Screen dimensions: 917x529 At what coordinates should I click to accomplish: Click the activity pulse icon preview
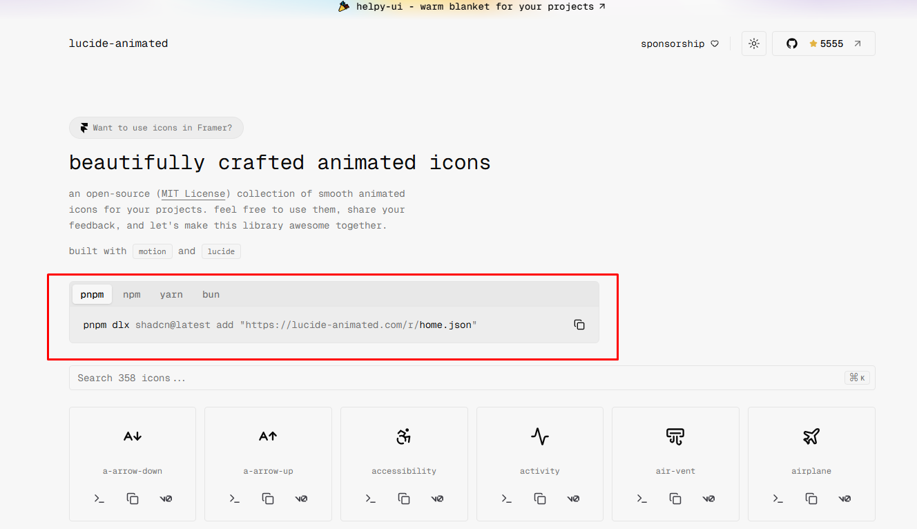coord(540,436)
